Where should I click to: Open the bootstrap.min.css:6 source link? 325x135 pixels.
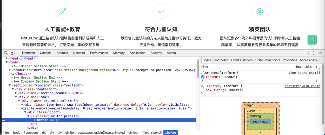(x=302, y=86)
